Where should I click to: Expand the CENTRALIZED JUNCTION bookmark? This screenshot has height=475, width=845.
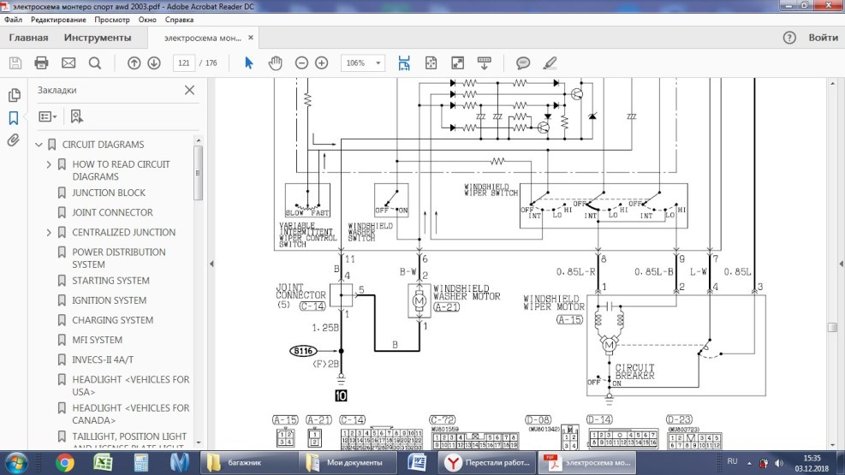click(x=49, y=233)
